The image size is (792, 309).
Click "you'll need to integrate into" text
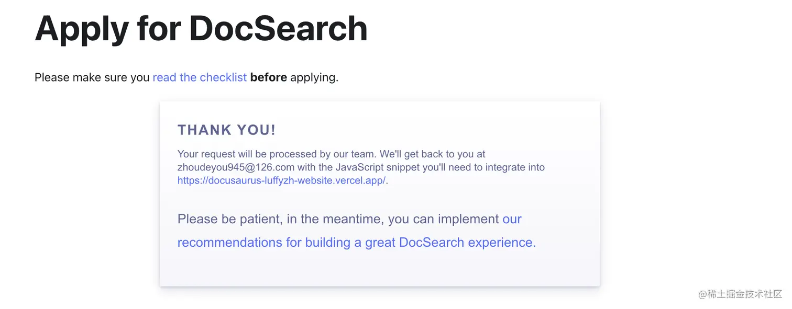coord(488,167)
